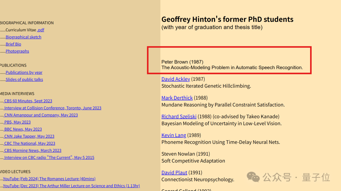Open the Photographs link
Image resolution: width=341 pixels, height=191 pixels.
[x=17, y=51]
